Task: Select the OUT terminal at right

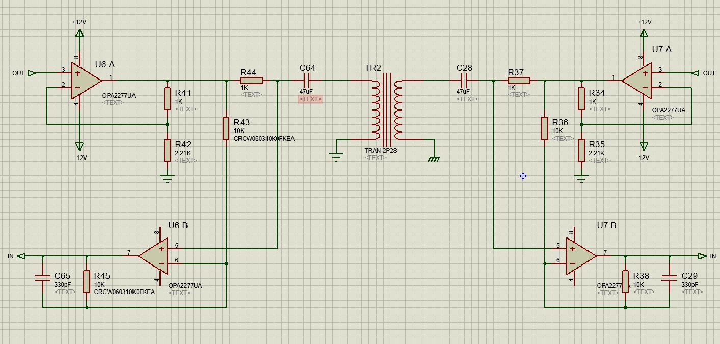Action: (696, 73)
